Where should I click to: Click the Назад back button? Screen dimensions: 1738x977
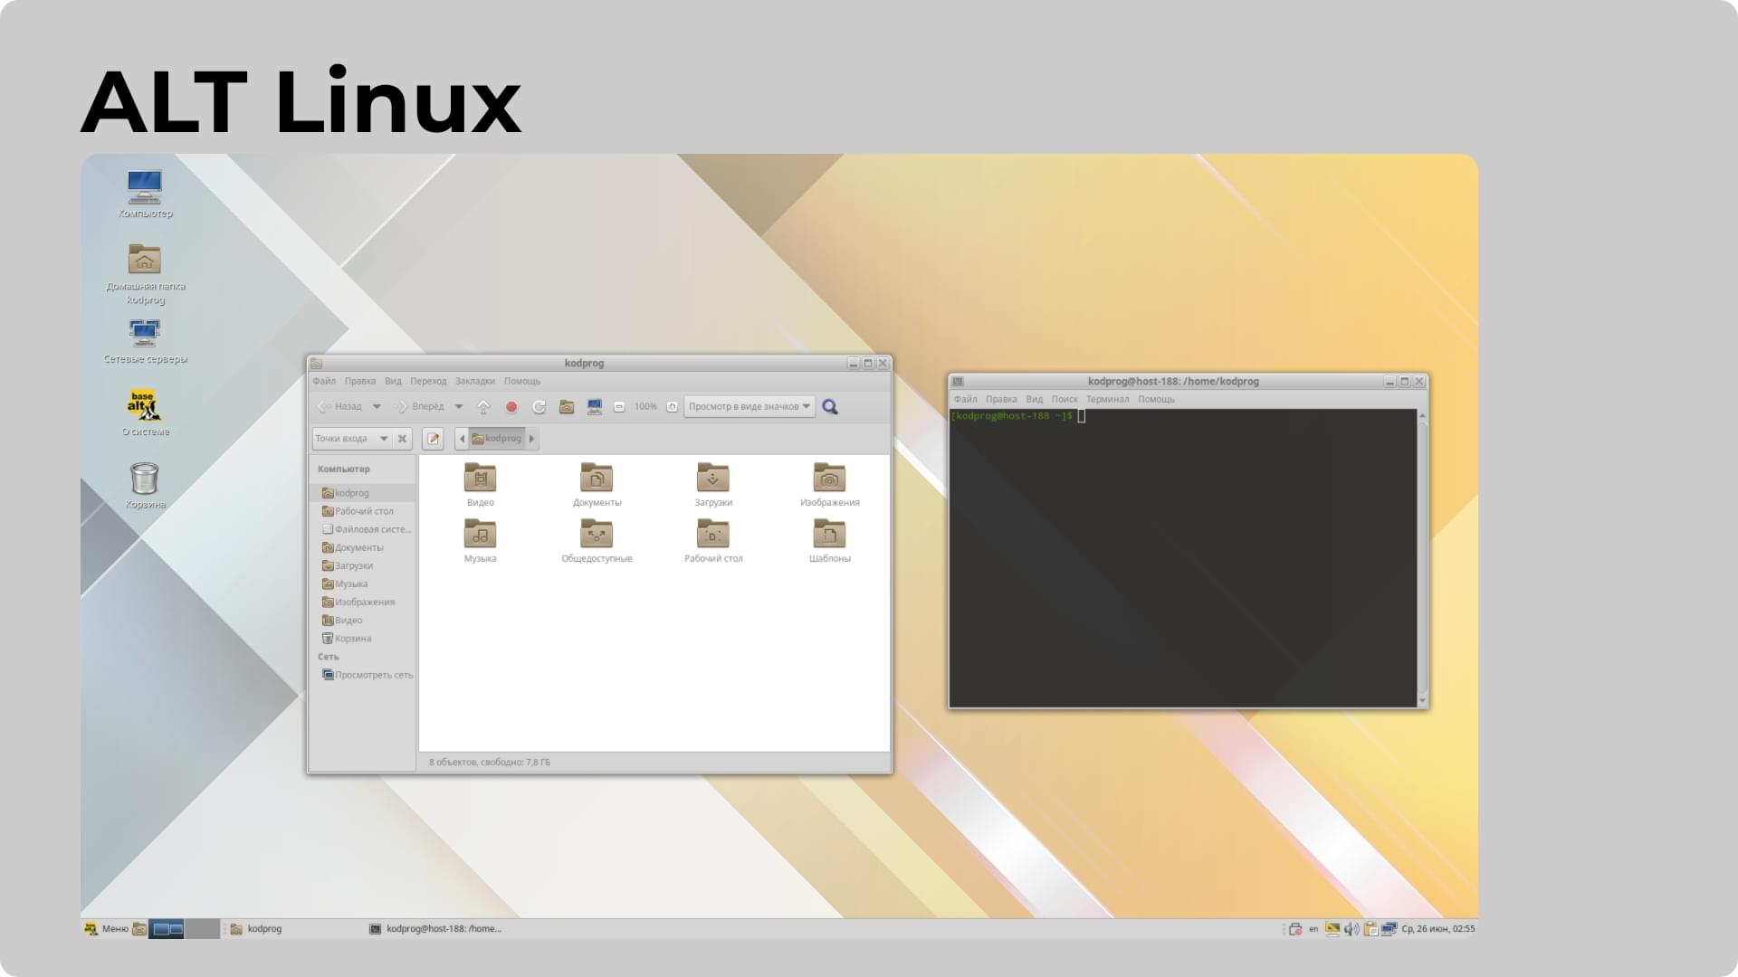pos(340,407)
